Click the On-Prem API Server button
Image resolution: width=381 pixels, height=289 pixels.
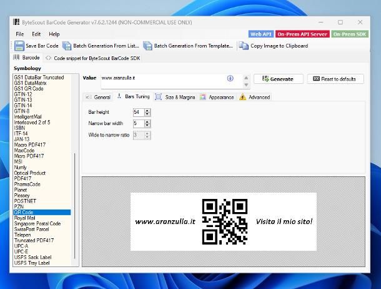coord(302,34)
